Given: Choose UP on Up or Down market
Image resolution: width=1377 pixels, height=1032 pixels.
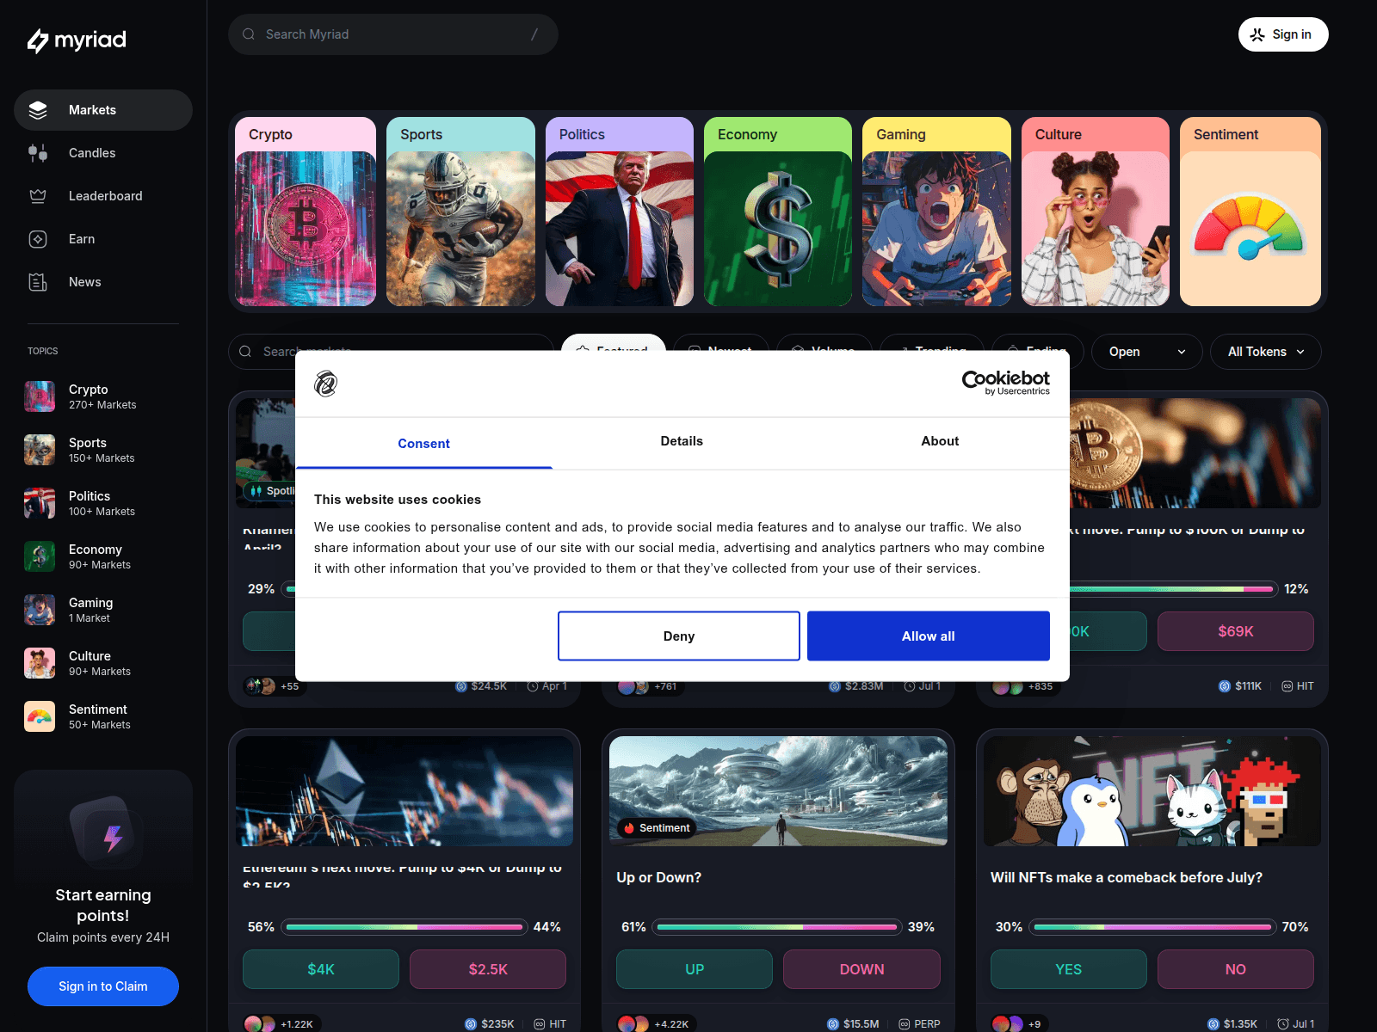Looking at the screenshot, I should pyautogui.click(x=695, y=969).
